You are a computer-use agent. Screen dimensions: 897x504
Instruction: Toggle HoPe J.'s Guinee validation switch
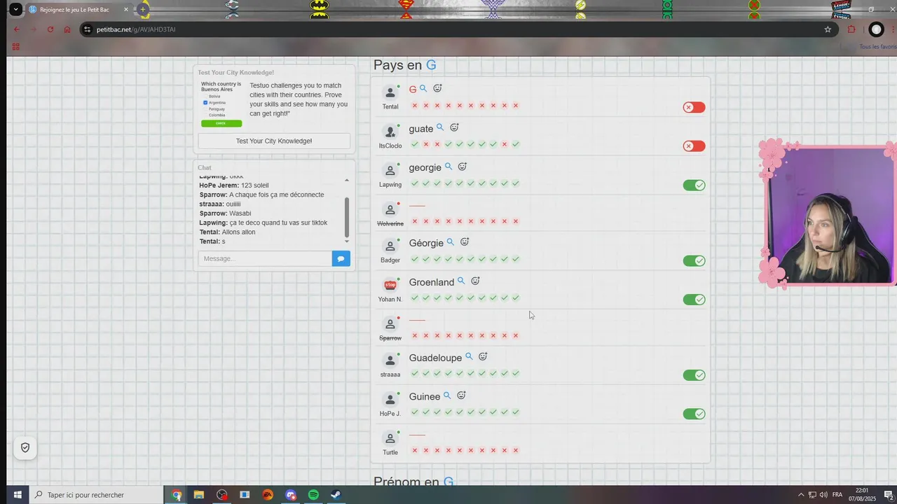coord(694,414)
